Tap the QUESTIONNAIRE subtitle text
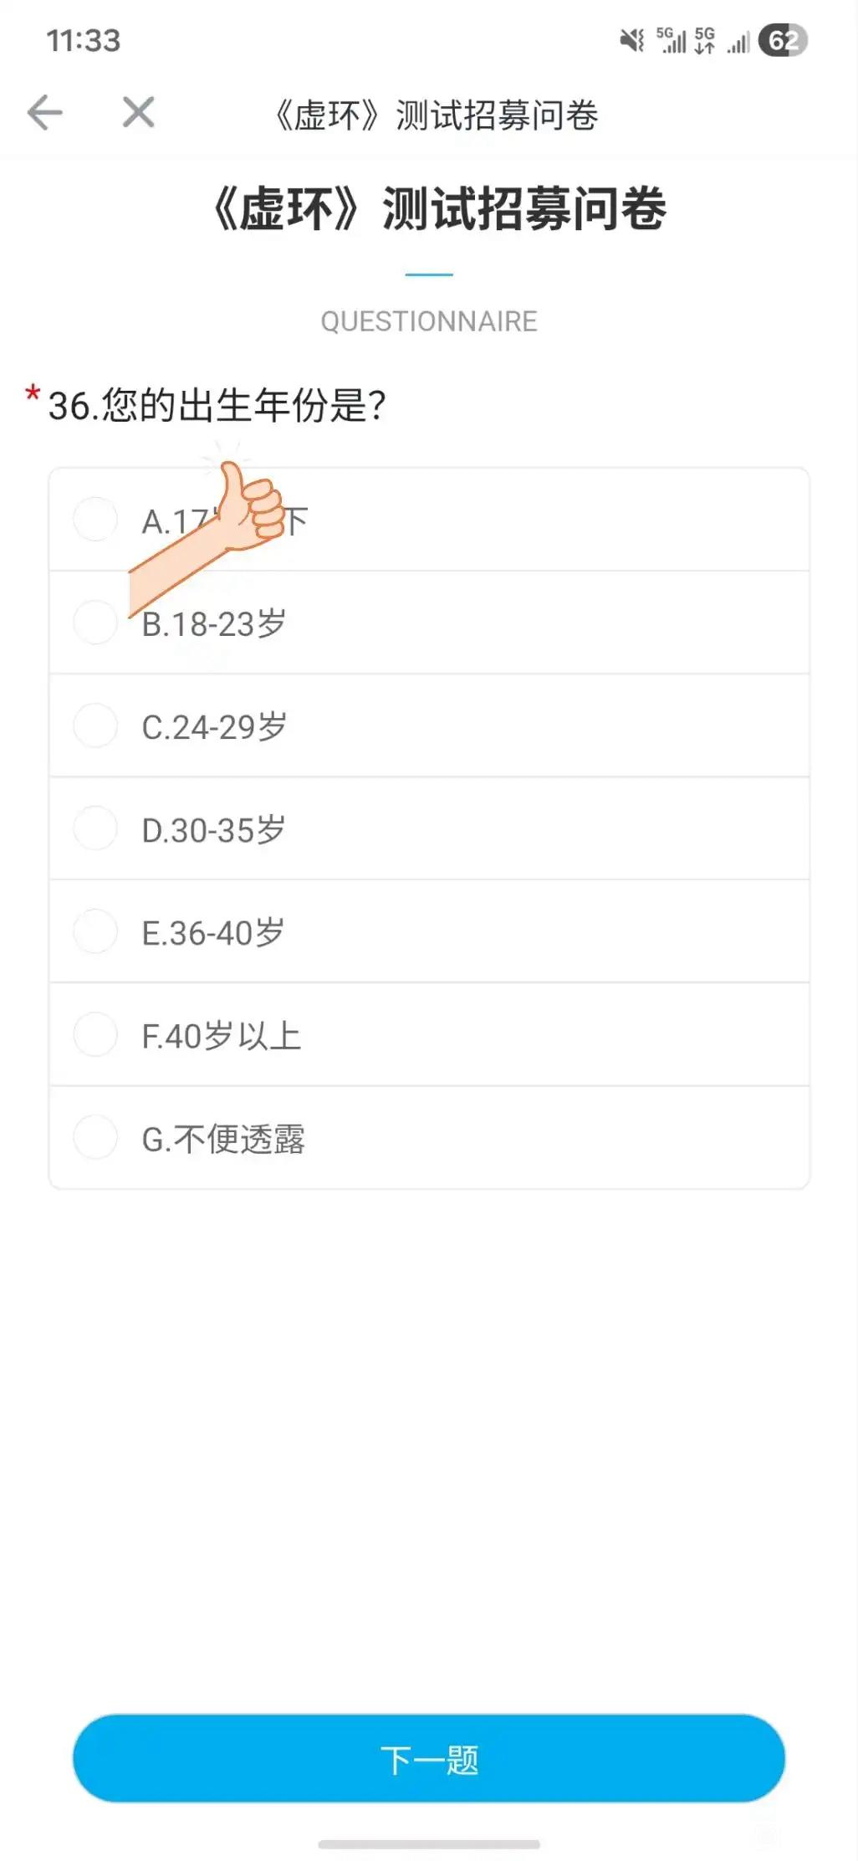The width and height of the screenshot is (858, 1861). 428,321
